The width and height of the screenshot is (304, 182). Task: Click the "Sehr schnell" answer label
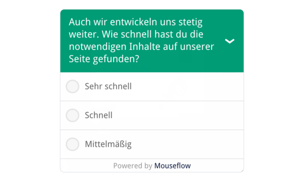click(108, 86)
